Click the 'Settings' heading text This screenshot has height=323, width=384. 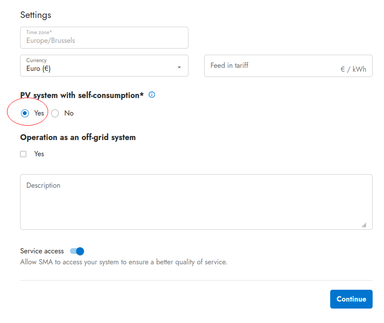coord(36,15)
